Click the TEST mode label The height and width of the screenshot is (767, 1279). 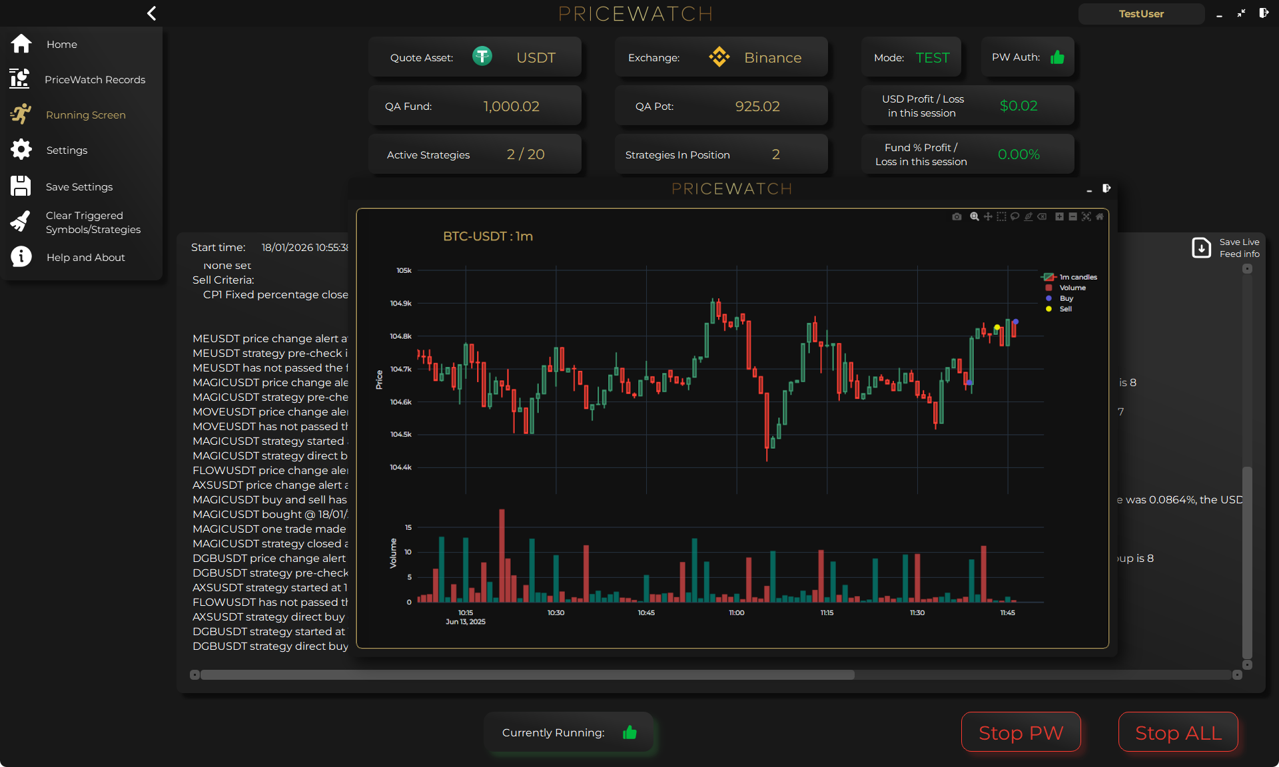coord(932,57)
